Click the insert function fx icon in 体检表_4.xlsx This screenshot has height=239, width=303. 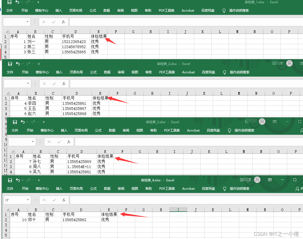pos(64,200)
